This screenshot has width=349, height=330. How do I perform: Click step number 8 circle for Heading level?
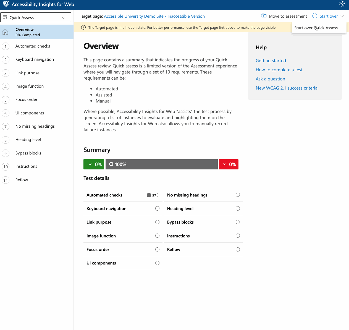point(6,140)
